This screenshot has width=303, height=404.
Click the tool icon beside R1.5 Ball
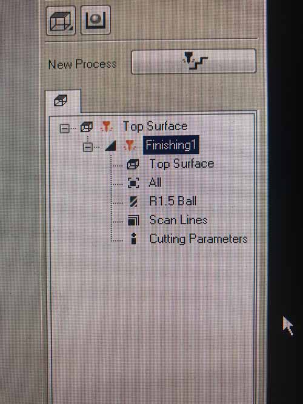click(133, 202)
